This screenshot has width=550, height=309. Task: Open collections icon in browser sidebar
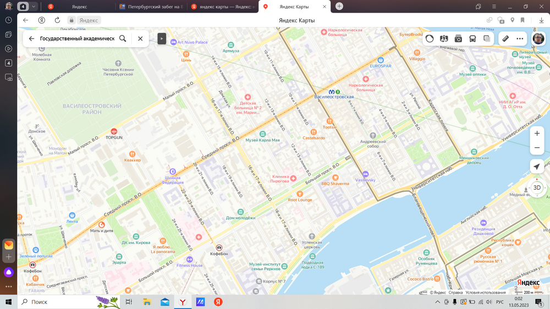8,35
